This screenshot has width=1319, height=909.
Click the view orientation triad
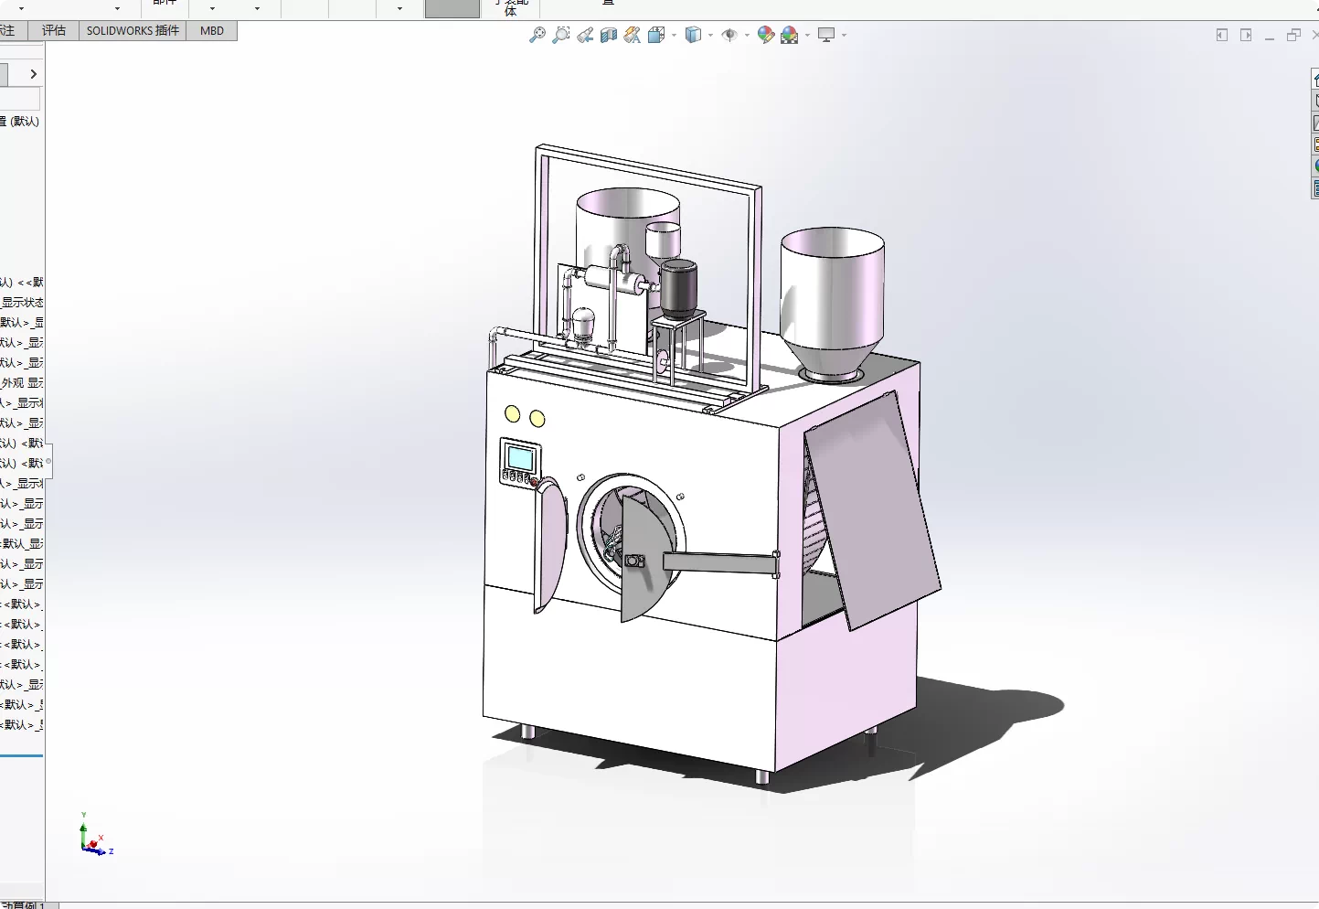point(95,835)
